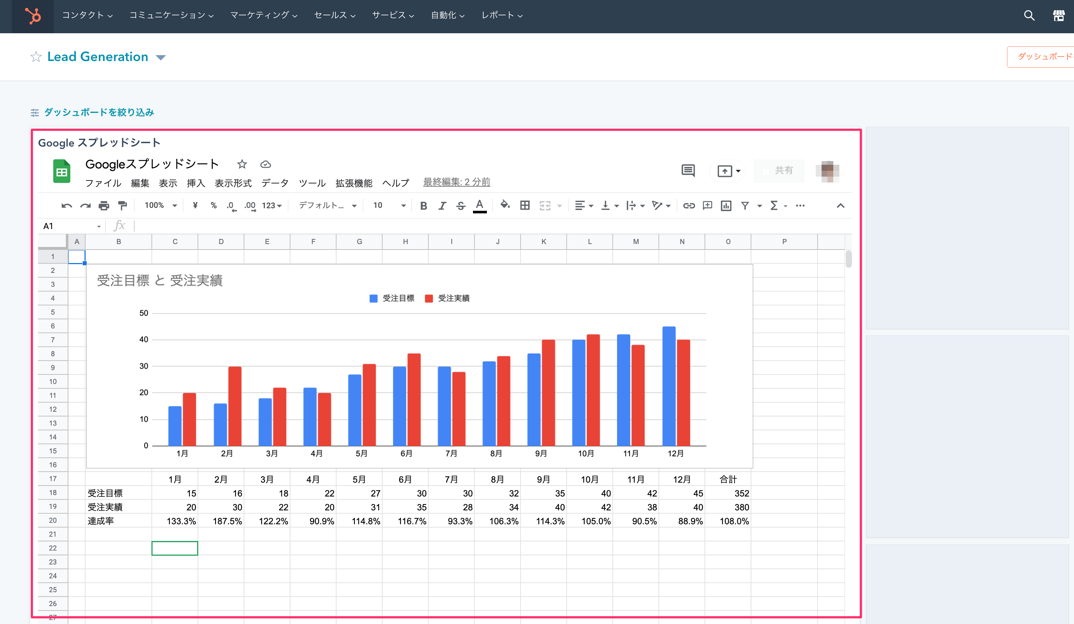Expand the Lead Generation dashboard dropdown arrow
Screen dimensions: 1074x624
tap(161, 57)
